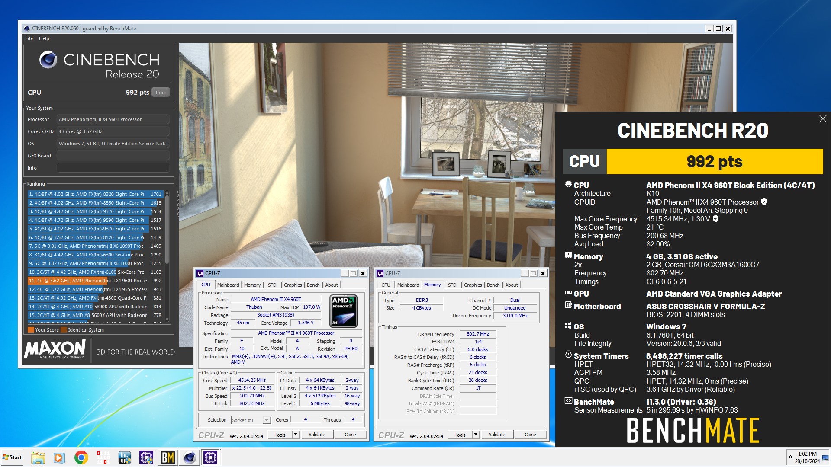Click the BenchMate version section icon

point(568,401)
